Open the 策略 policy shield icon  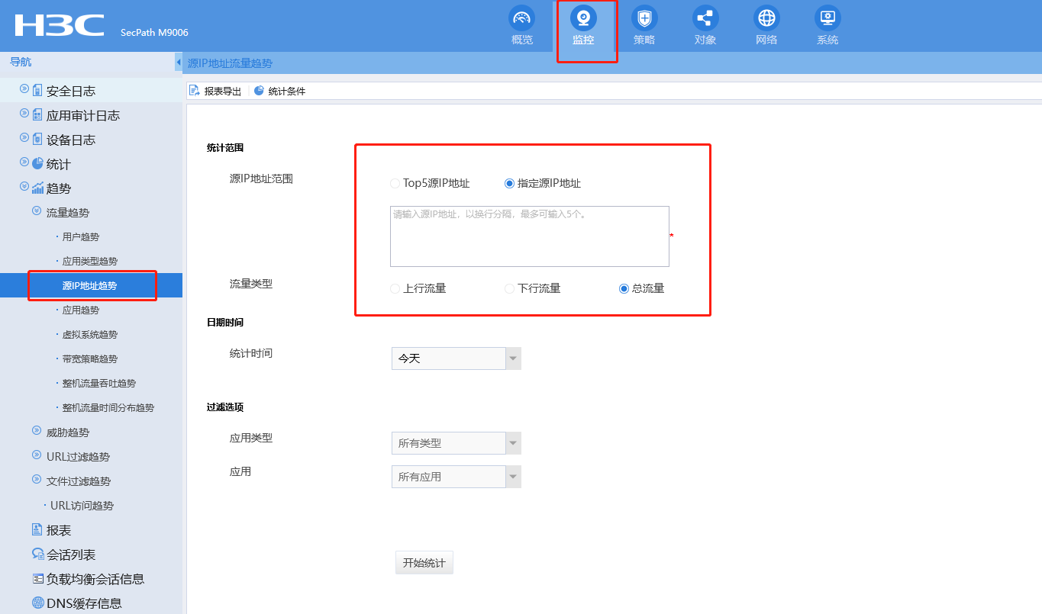click(x=644, y=18)
